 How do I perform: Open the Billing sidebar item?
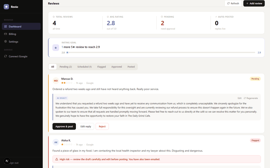tap(21, 34)
